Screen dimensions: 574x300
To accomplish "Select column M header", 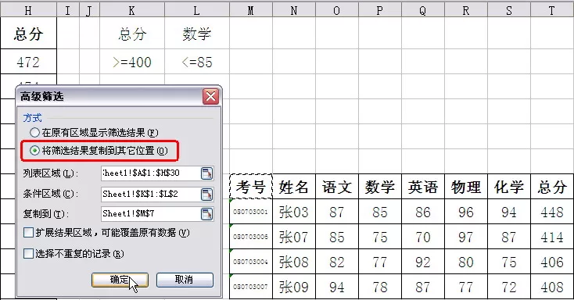I will click(251, 11).
